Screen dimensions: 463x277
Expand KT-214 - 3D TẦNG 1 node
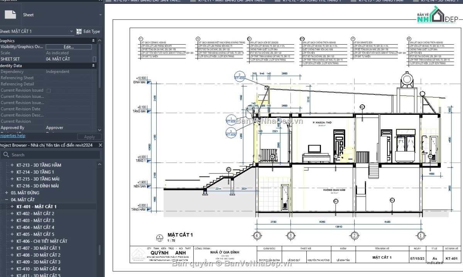(12, 172)
